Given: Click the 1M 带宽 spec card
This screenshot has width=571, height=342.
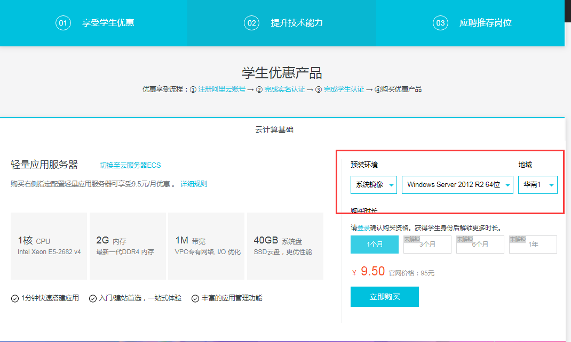Looking at the screenshot, I should [x=206, y=246].
